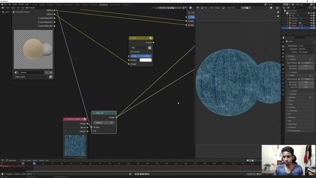The image size is (316, 178).
Task: Click the Scene icon in Properties header
Action: click(287, 42)
